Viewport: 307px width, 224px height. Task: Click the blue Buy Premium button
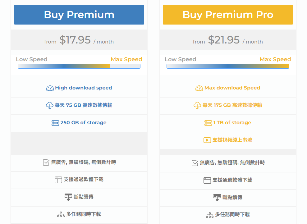tap(79, 15)
